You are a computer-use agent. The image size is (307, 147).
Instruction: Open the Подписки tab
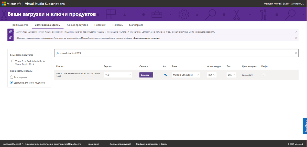click(x=100, y=25)
